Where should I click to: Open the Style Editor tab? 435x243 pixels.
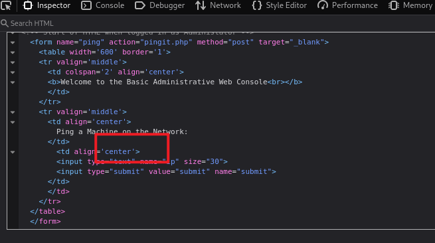tap(280, 5)
